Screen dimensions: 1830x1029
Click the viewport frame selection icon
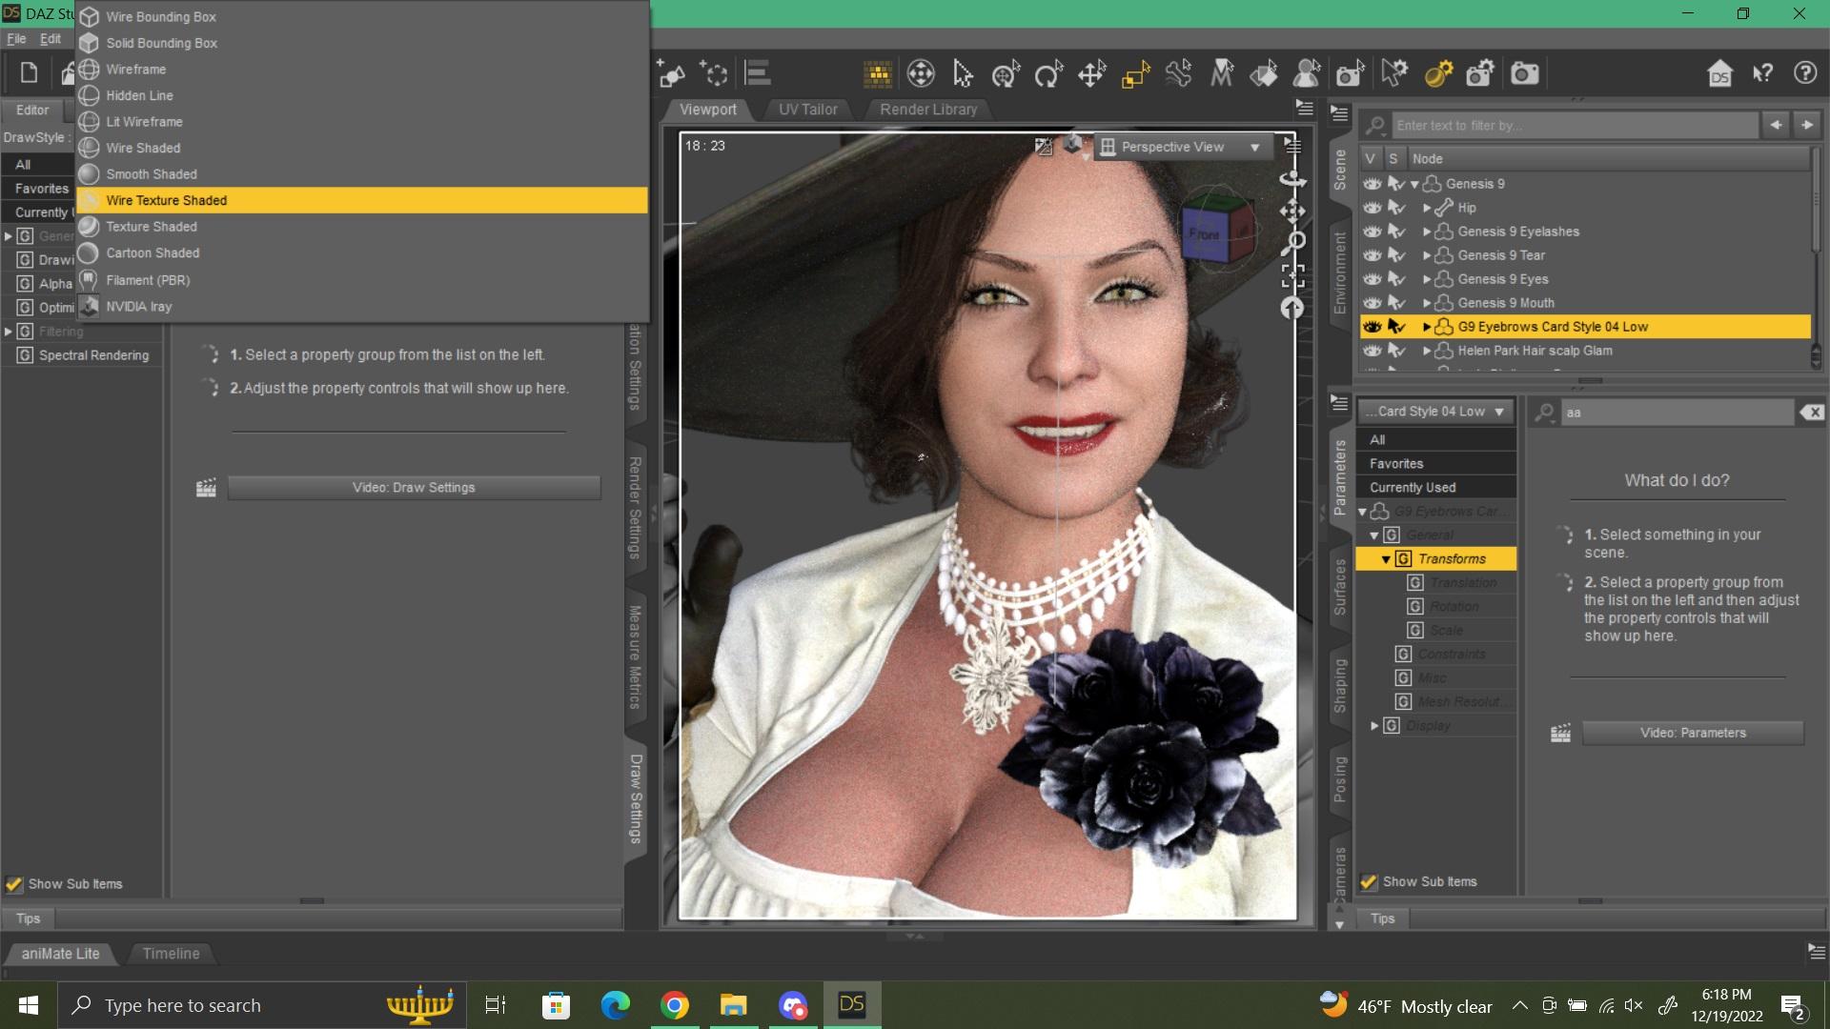click(1292, 276)
